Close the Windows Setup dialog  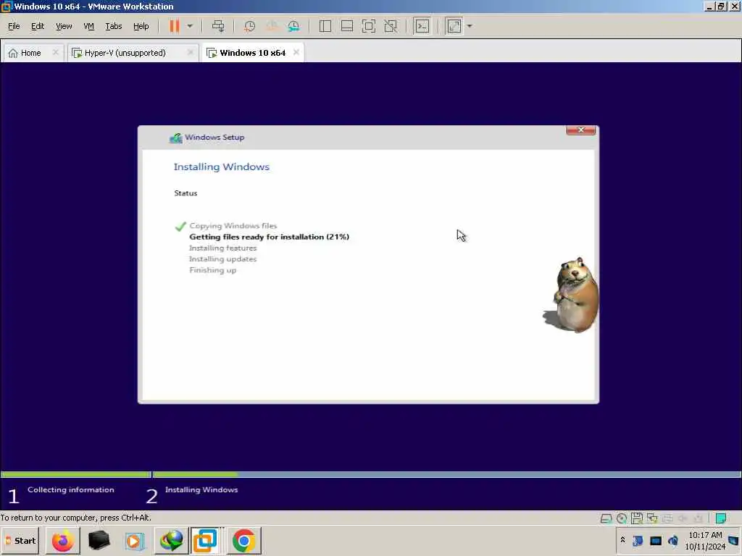click(580, 130)
